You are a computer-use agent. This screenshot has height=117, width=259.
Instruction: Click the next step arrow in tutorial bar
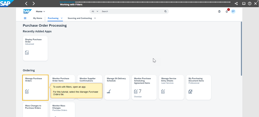(34, 3)
